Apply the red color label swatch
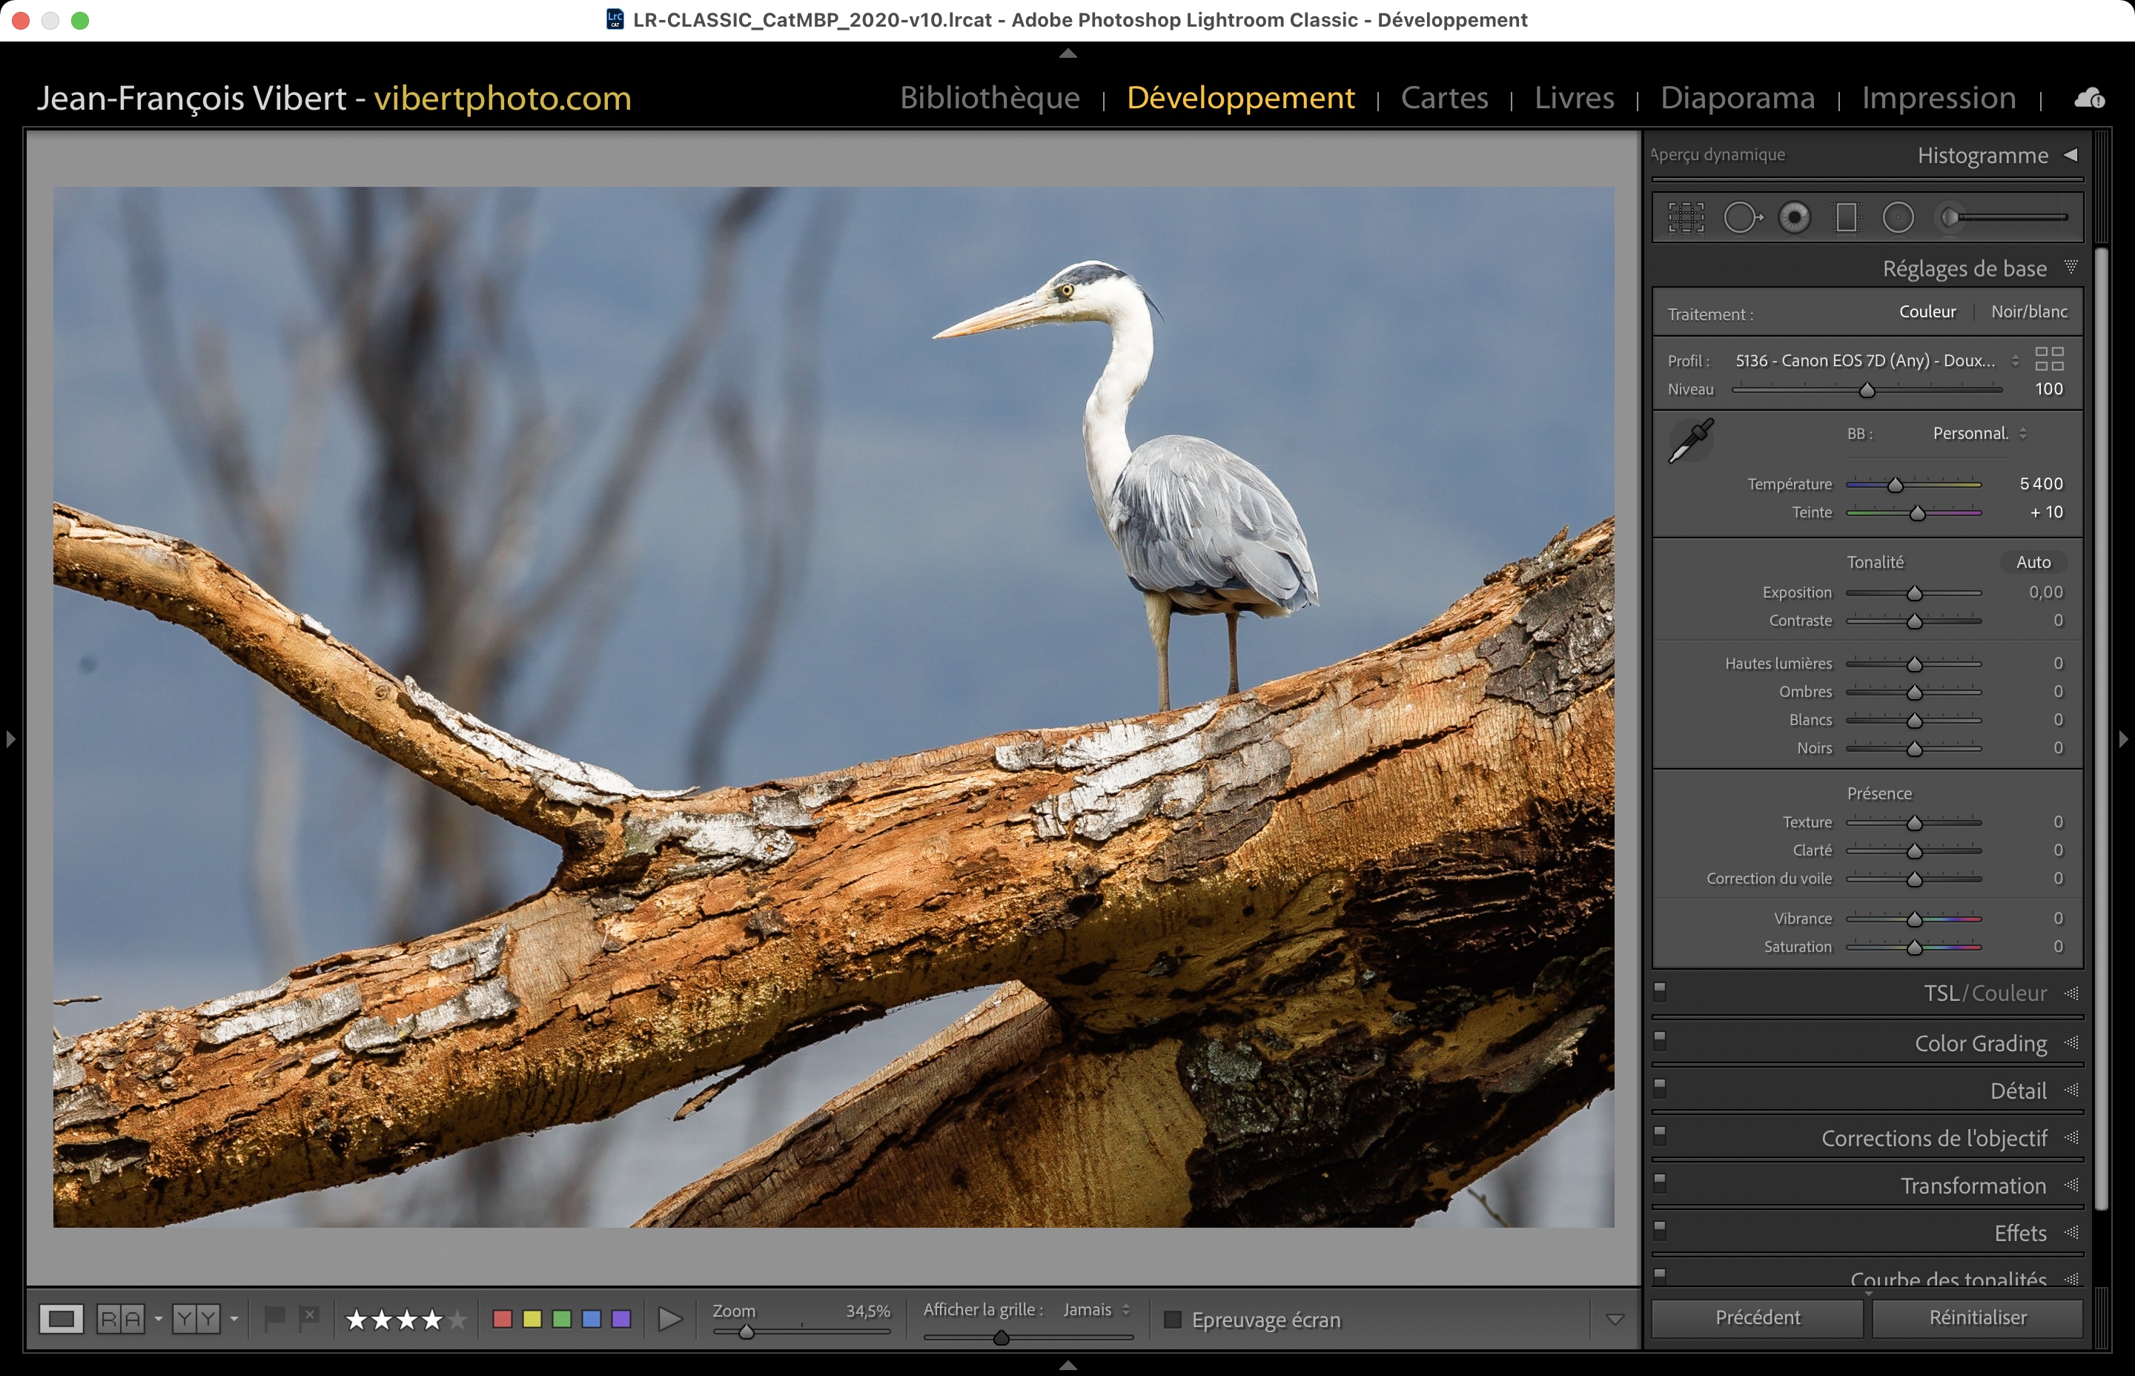 502,1319
